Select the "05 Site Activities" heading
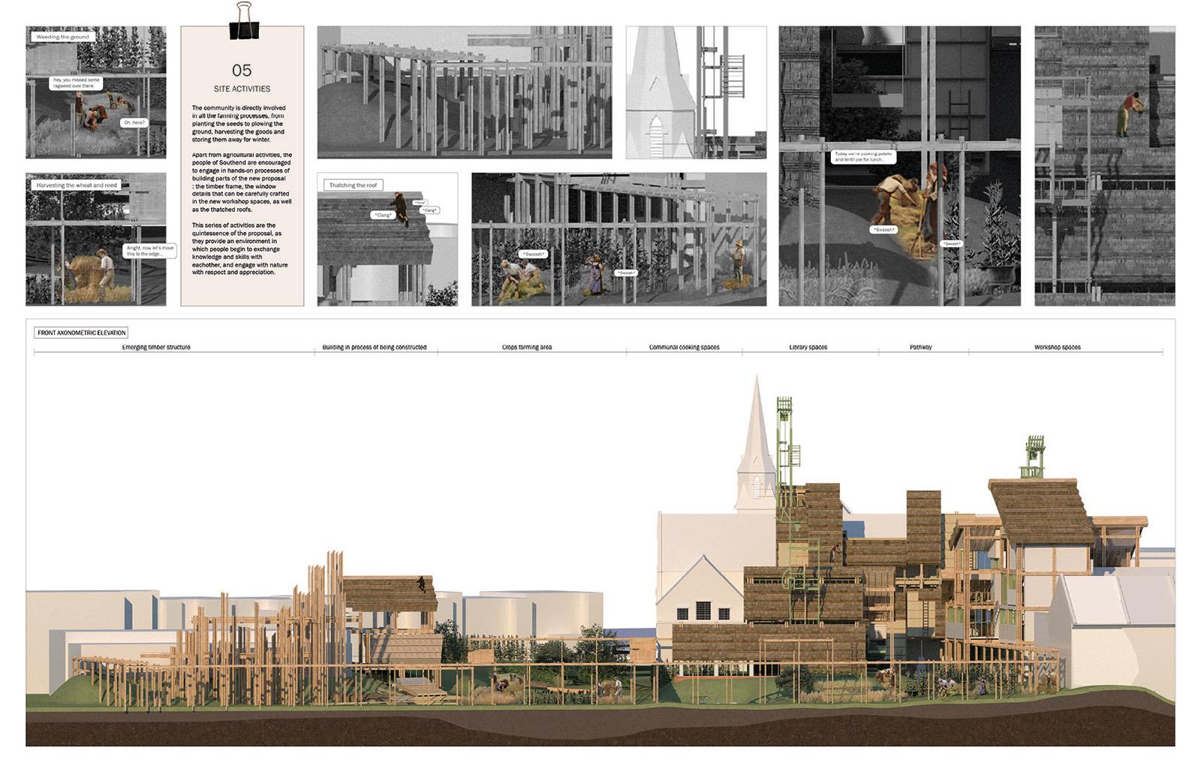The width and height of the screenshot is (1201, 772). [242, 77]
